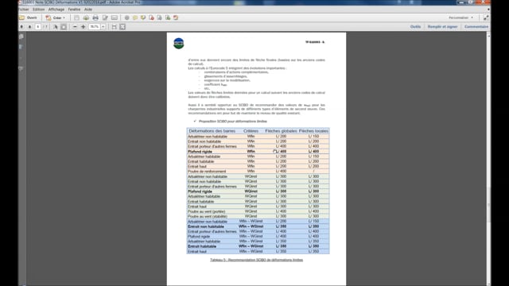This screenshot has height=286, width=509.
Task: Select the highlight text marker icon
Action: [143, 17]
